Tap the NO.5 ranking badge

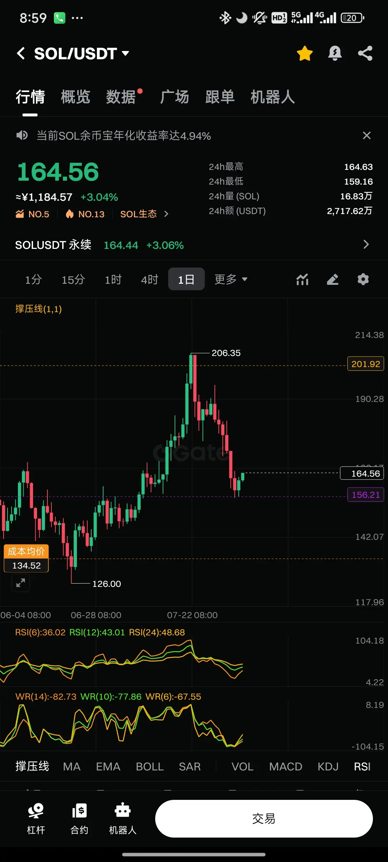pos(32,214)
